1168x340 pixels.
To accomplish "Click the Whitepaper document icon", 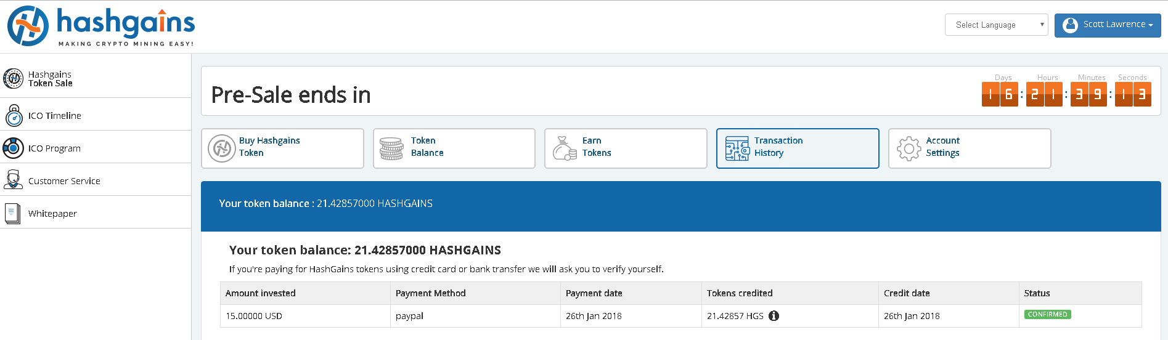I will click(x=12, y=213).
